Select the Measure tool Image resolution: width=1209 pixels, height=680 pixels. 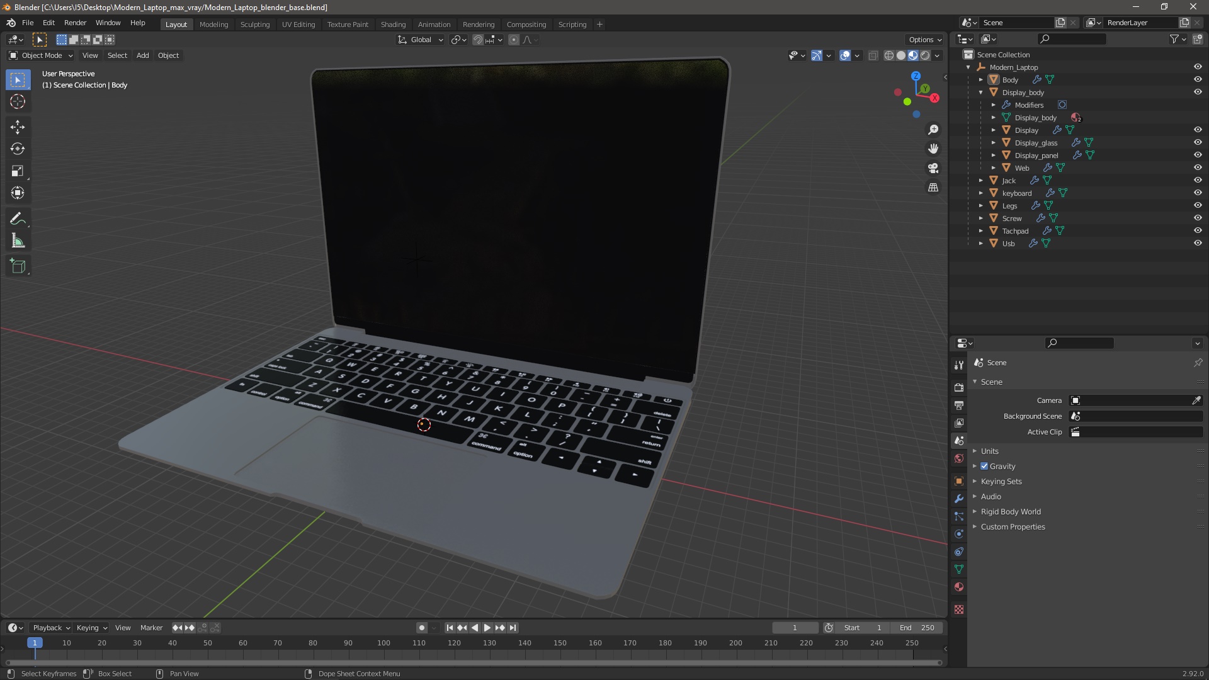[18, 241]
